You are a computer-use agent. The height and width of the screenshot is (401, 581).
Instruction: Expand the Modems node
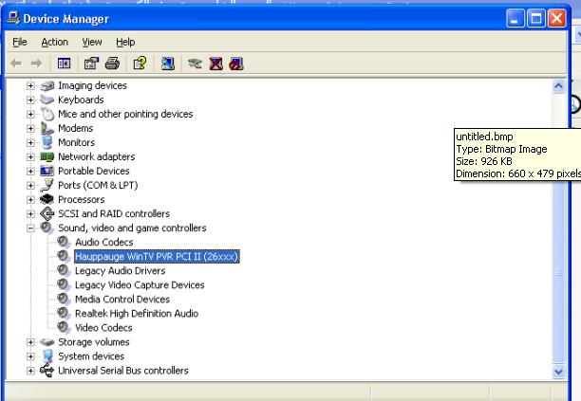pyautogui.click(x=30, y=128)
